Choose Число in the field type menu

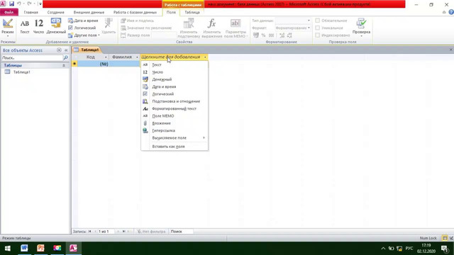[175, 72]
